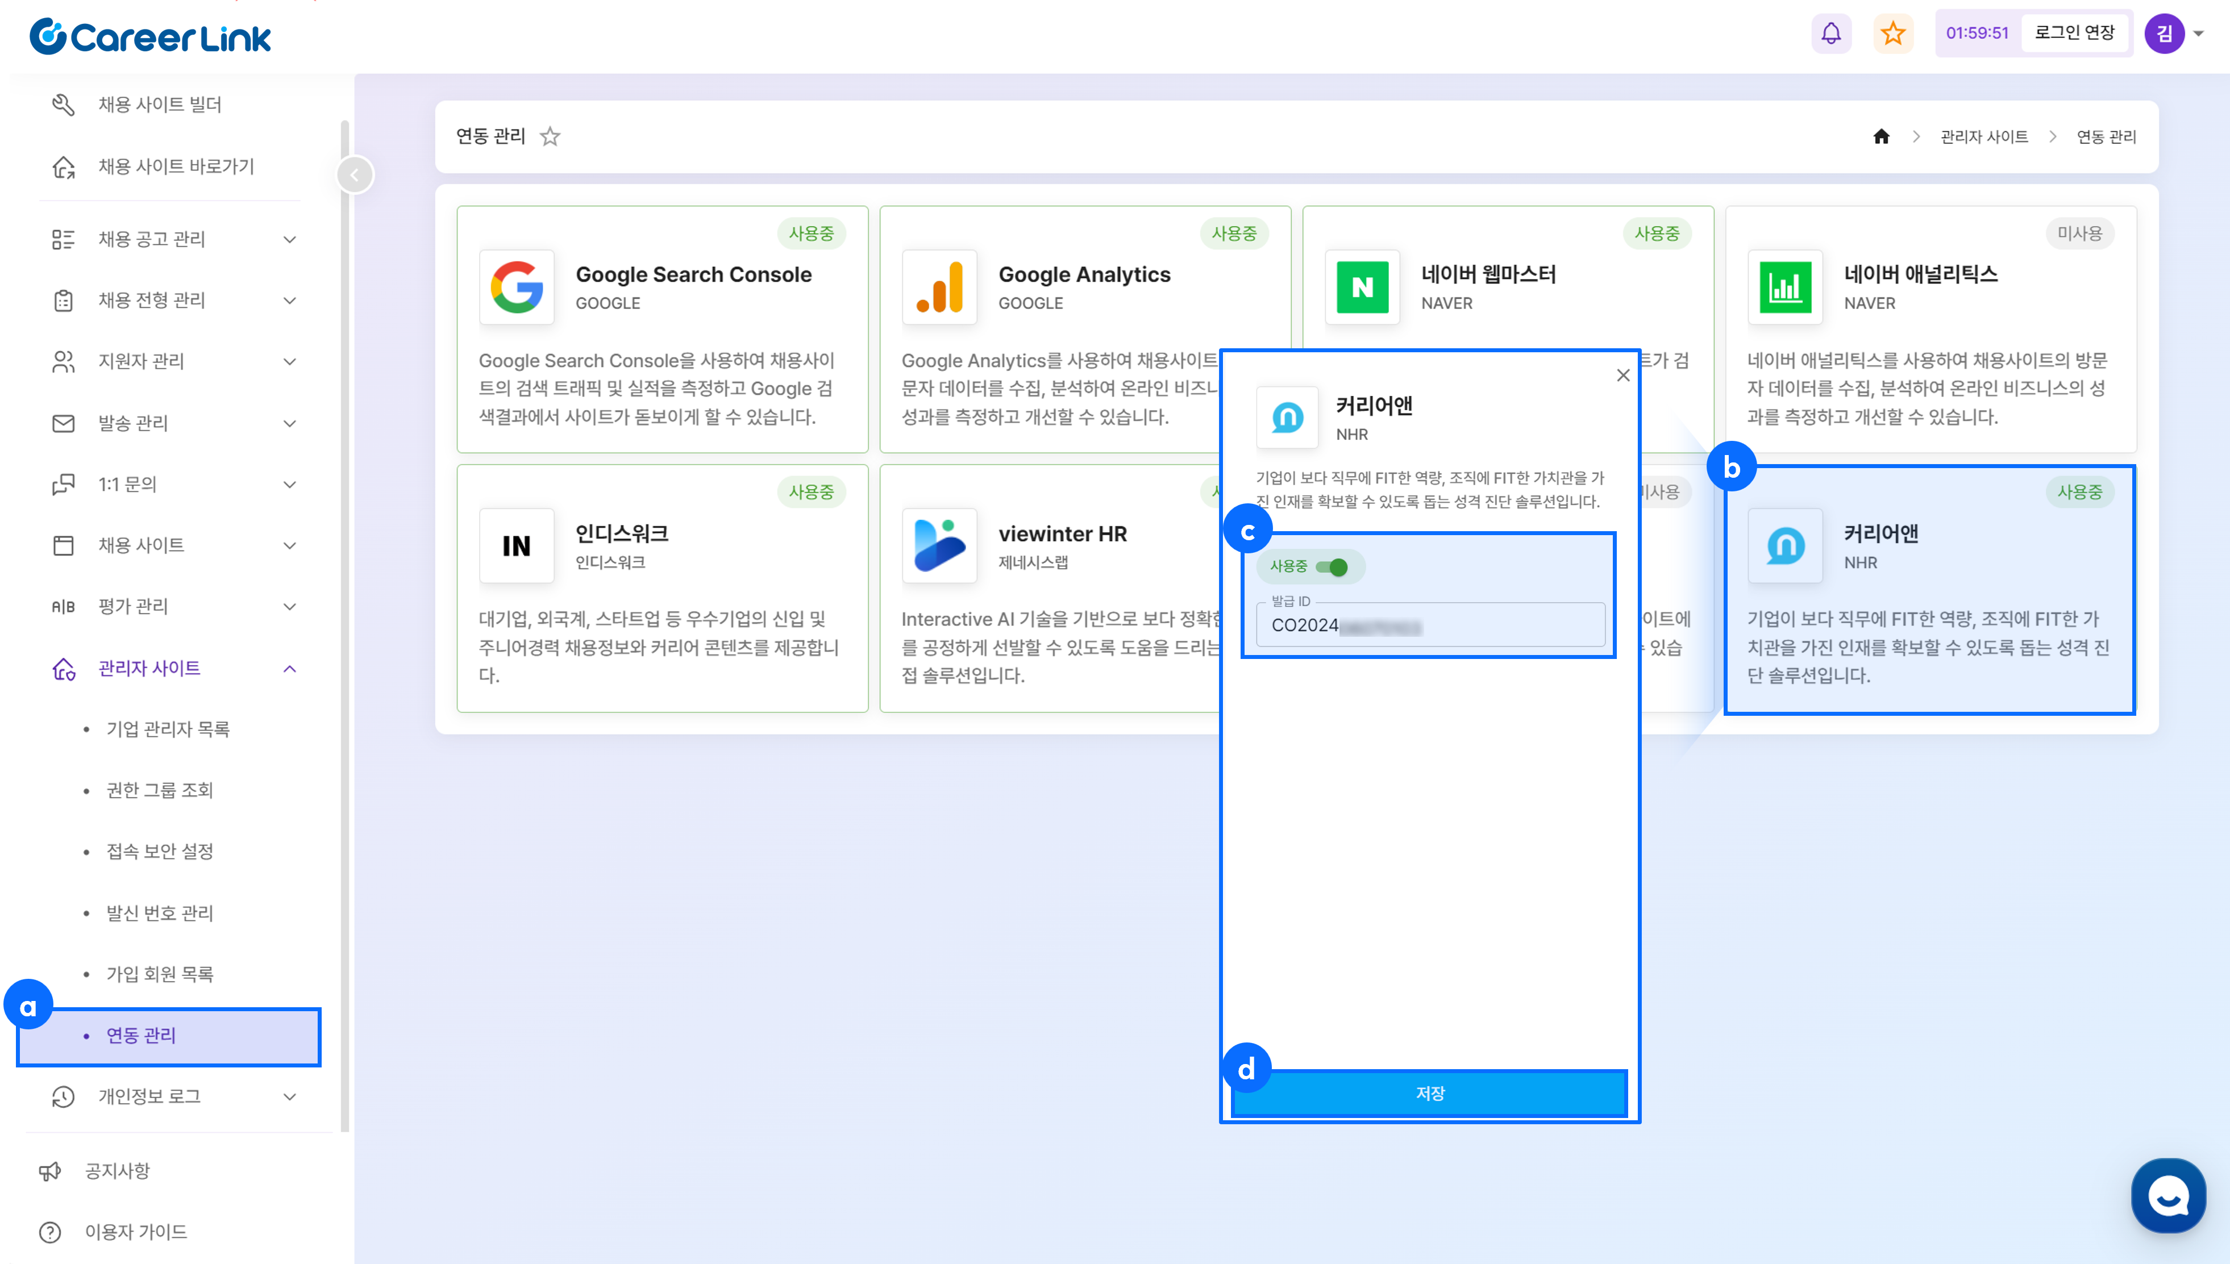Click the 1:1 문의 chat icon
The height and width of the screenshot is (1264, 2230).
click(x=64, y=483)
